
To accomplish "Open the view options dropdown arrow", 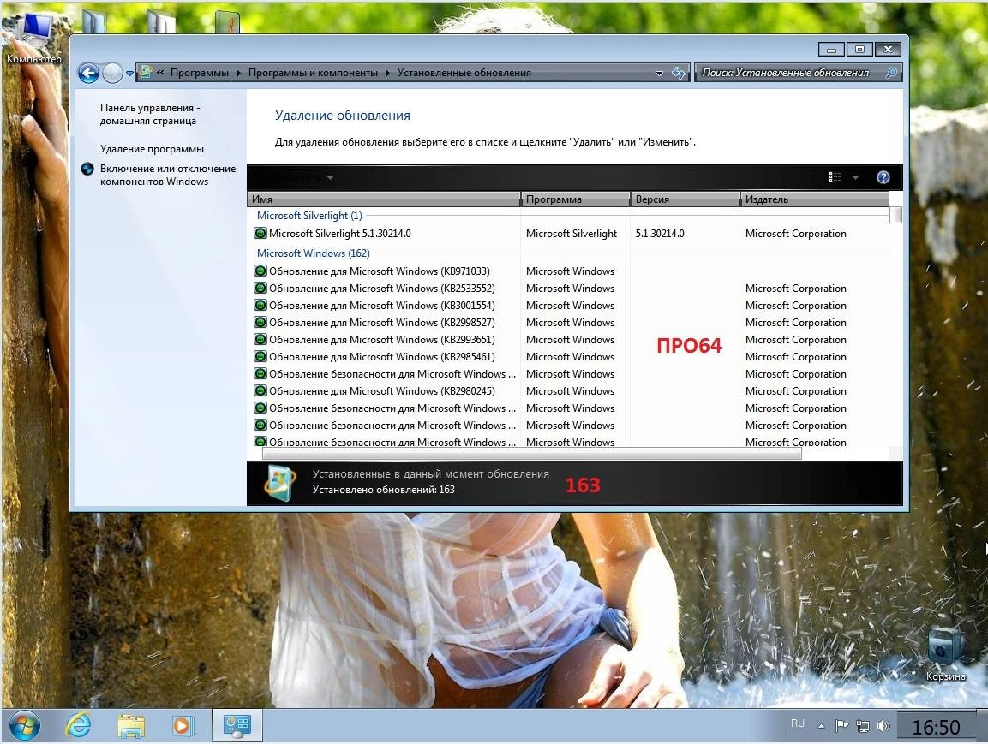I will (x=855, y=177).
